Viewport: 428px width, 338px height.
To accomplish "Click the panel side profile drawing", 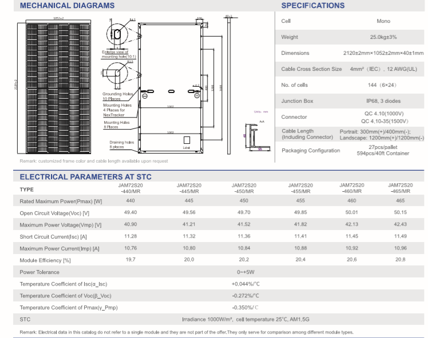I will [229, 86].
